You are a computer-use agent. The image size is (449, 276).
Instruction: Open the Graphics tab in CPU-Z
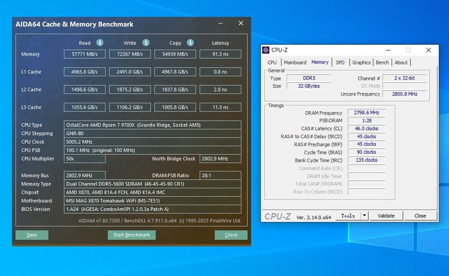pos(361,62)
